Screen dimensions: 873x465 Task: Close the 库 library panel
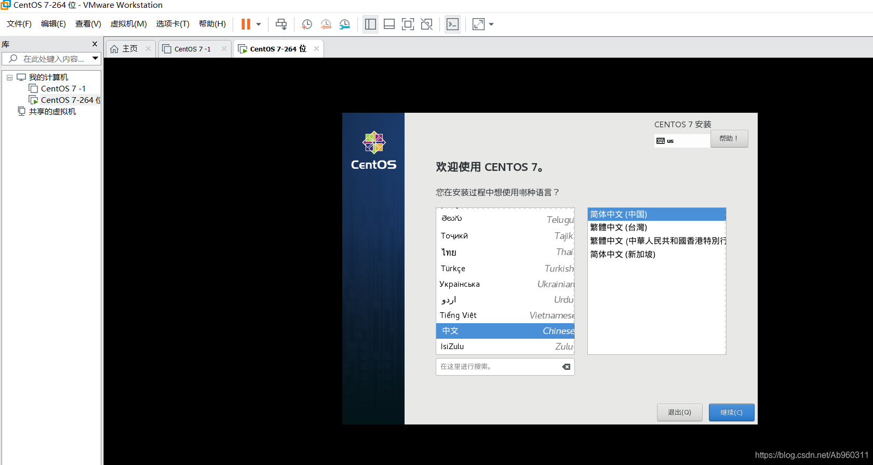point(95,44)
